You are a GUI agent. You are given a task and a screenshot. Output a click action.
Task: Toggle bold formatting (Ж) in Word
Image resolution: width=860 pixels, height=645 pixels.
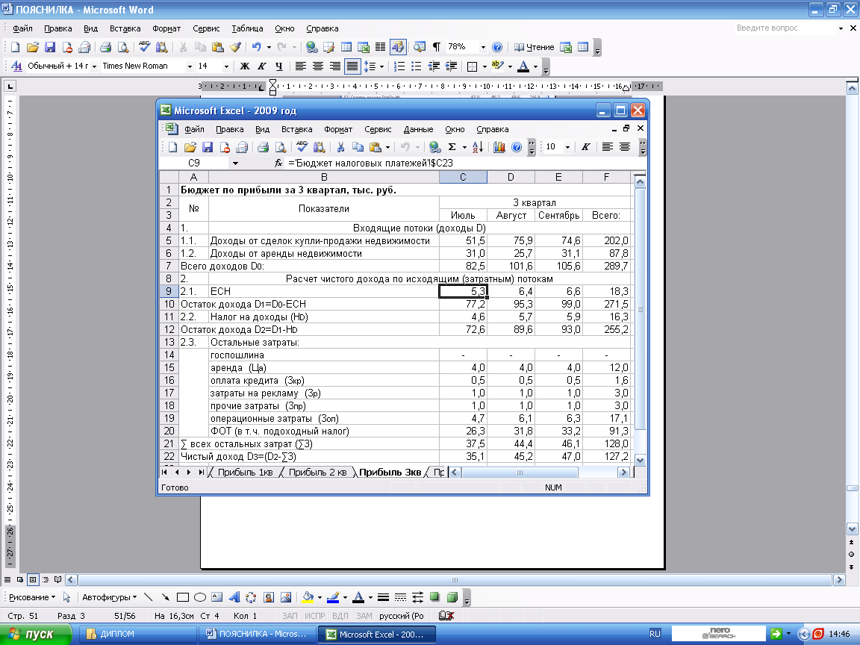pos(244,66)
